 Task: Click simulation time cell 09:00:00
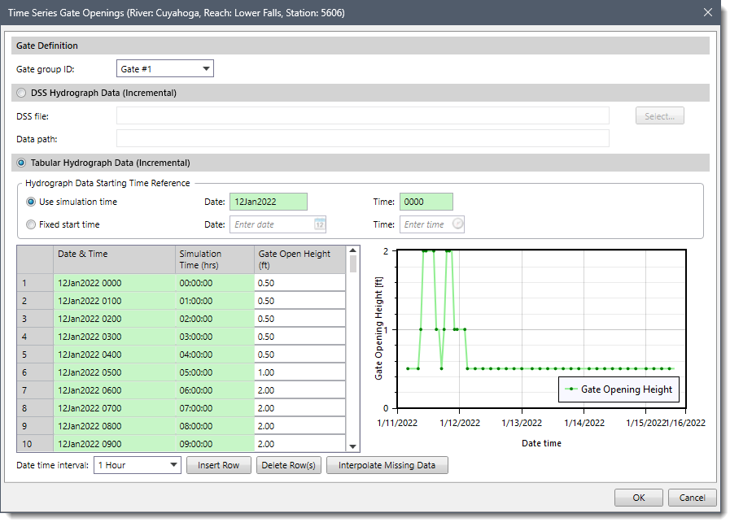point(215,444)
